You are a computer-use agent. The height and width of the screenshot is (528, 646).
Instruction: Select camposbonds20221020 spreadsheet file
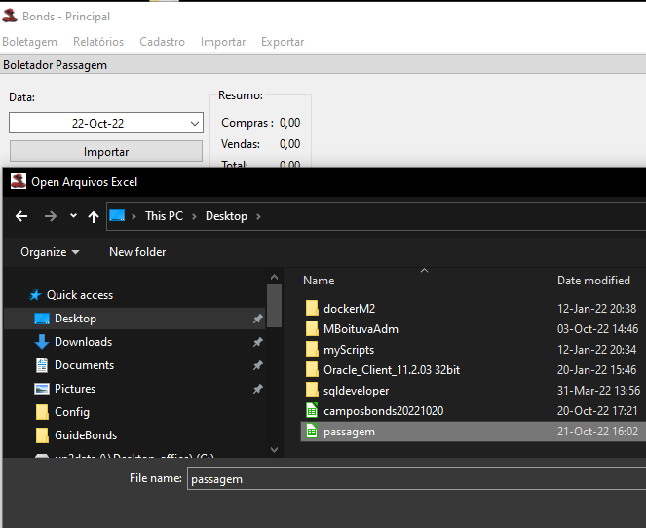pos(383,411)
